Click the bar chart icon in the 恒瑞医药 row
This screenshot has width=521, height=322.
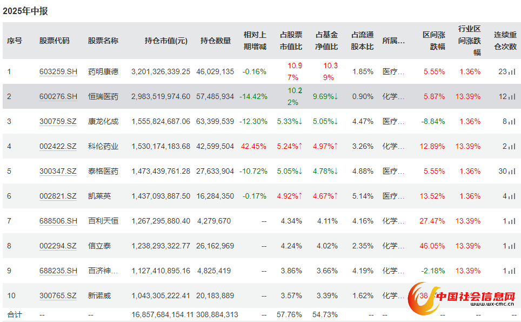click(x=512, y=96)
